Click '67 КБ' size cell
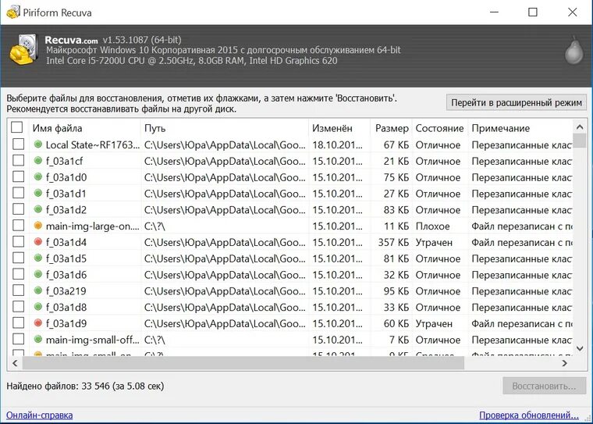This screenshot has height=424, width=593. point(396,145)
